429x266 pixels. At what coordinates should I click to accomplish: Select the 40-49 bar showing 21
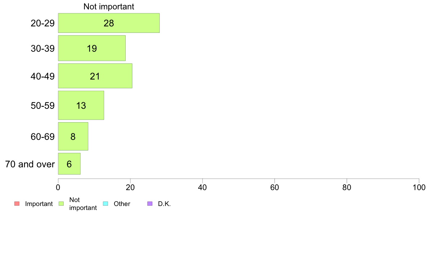[x=95, y=76]
